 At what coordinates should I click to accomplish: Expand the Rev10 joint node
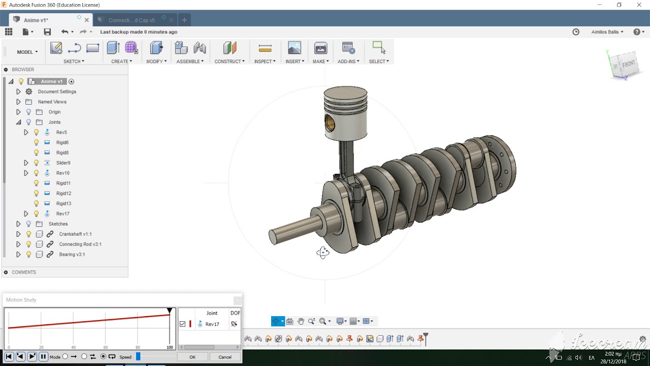pos(26,173)
